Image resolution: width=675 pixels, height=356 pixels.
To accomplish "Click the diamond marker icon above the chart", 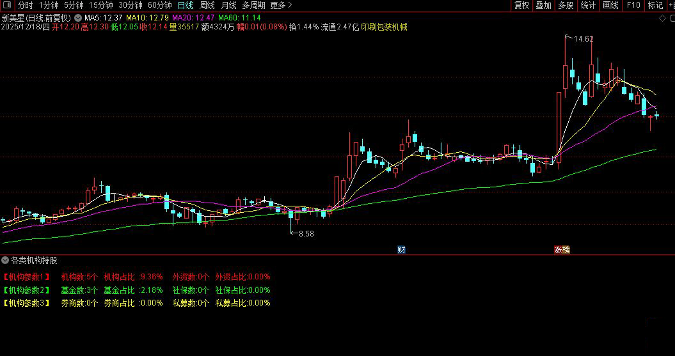I will click(x=662, y=18).
